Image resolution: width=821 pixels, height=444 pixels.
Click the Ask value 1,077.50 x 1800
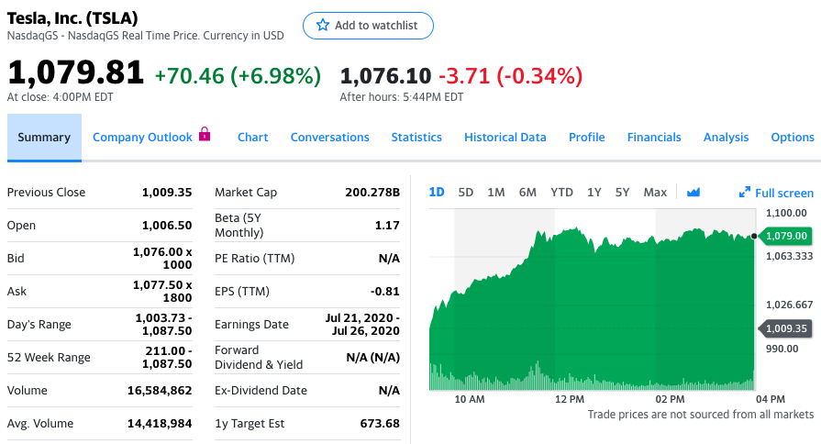coord(162,291)
